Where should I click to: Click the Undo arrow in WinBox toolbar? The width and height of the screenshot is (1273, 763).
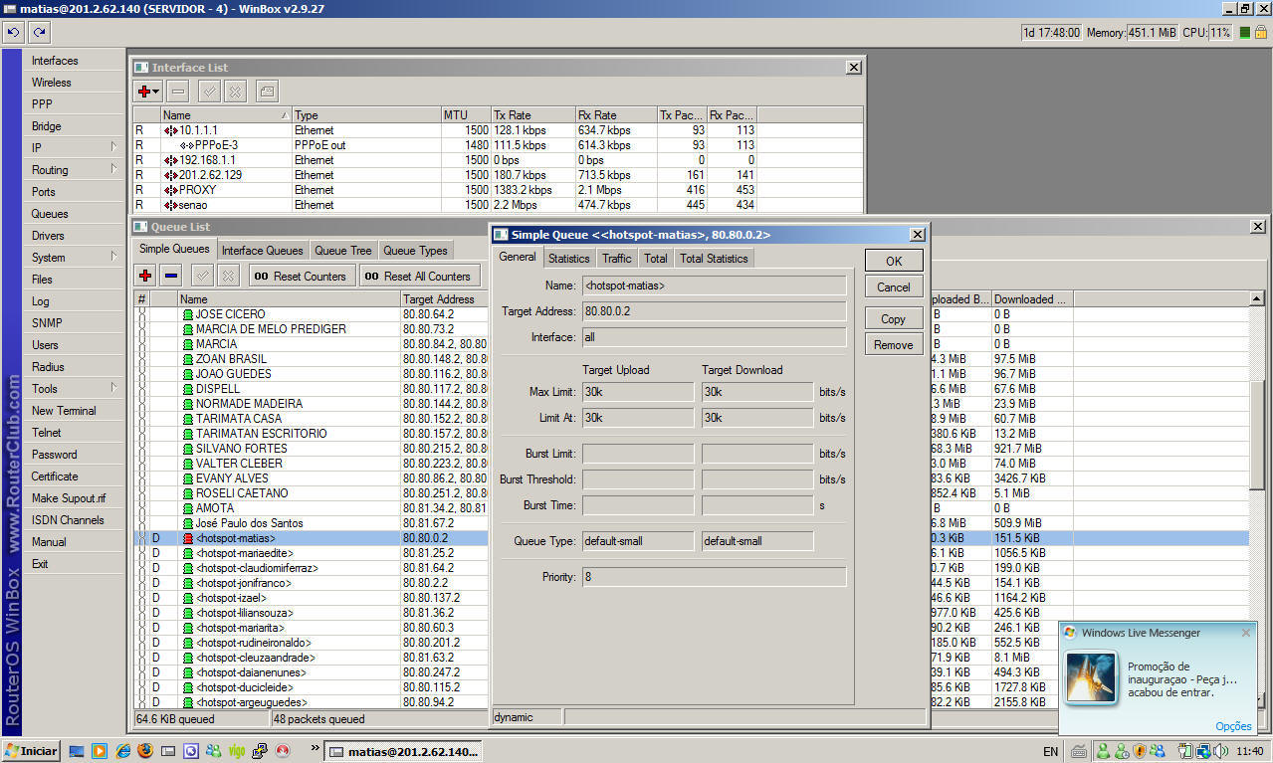coord(14,33)
